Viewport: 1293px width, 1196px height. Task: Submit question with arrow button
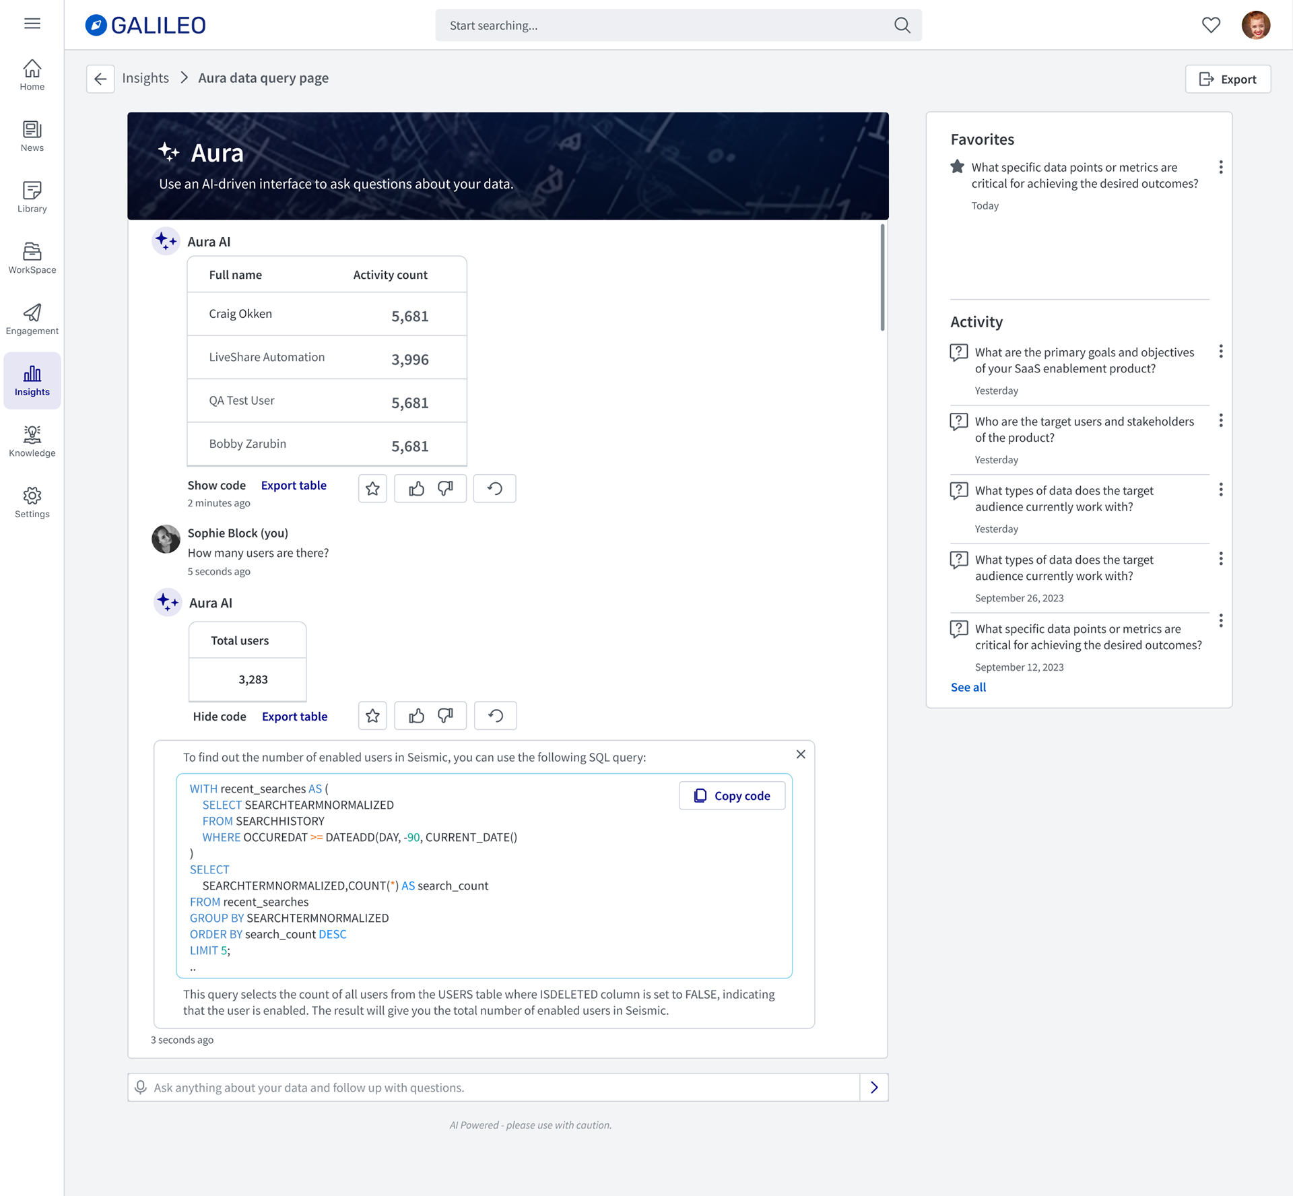[874, 1087]
